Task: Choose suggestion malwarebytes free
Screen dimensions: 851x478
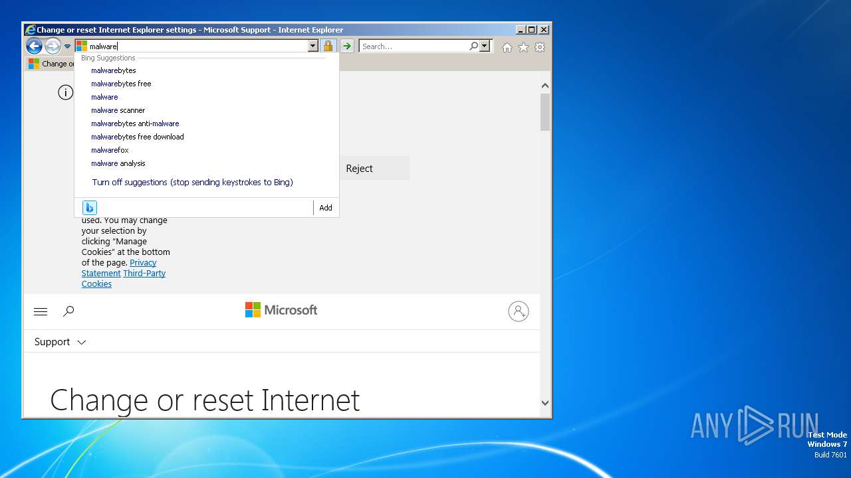Action: coord(121,84)
